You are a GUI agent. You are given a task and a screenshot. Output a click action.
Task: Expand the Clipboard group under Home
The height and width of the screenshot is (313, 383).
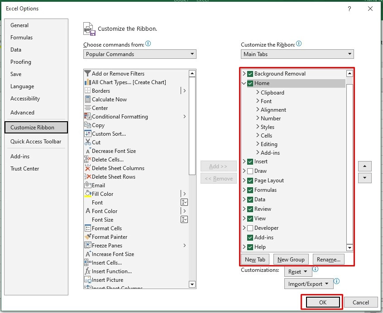coord(258,92)
